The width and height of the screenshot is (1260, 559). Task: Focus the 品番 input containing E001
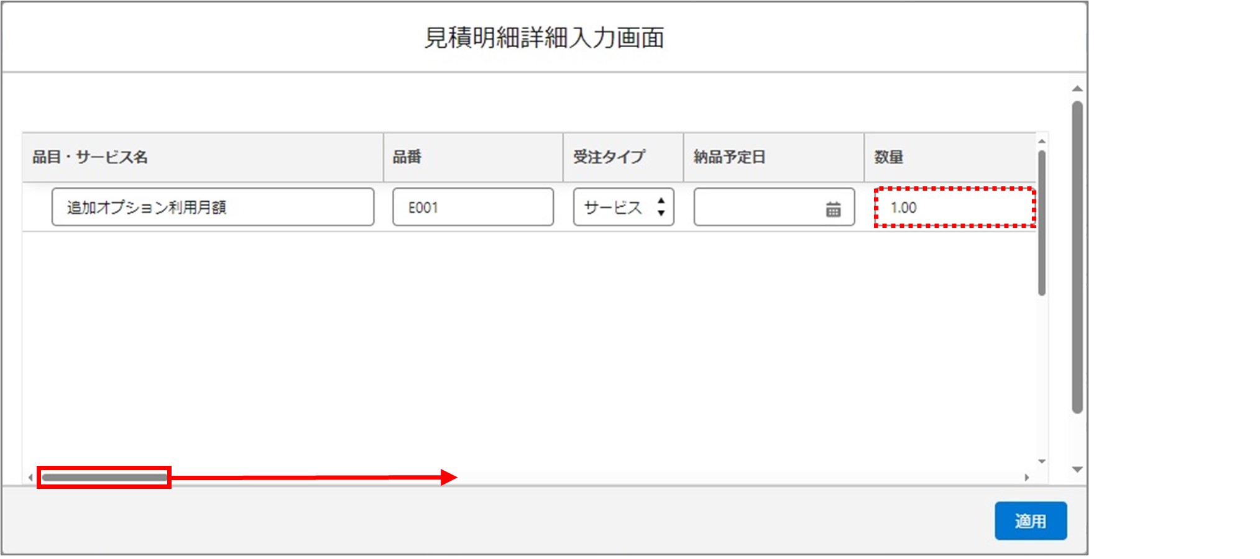click(x=472, y=207)
